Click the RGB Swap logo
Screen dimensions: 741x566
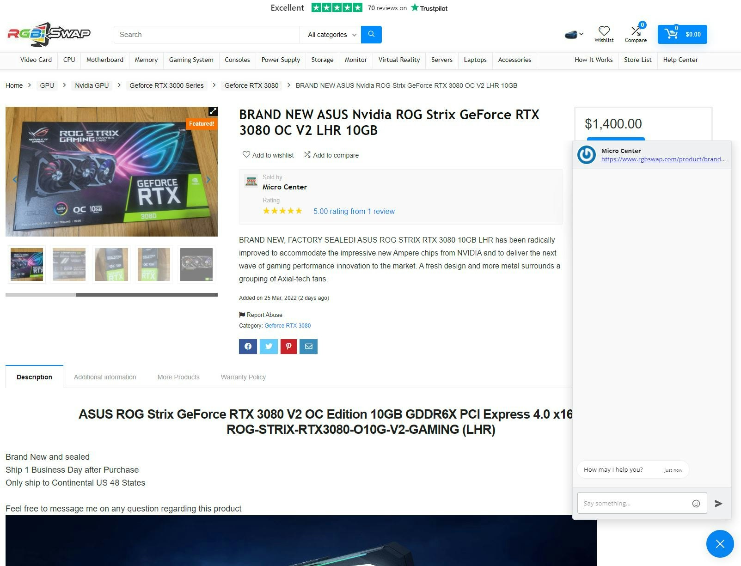[49, 34]
